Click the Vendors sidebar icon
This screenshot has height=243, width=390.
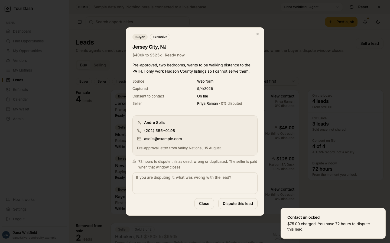pos(8,60)
